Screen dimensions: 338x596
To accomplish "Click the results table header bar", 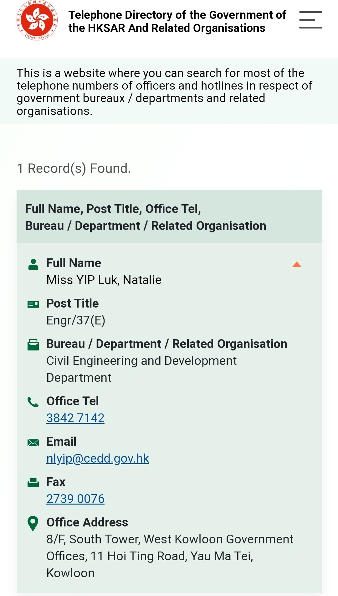I will [169, 217].
